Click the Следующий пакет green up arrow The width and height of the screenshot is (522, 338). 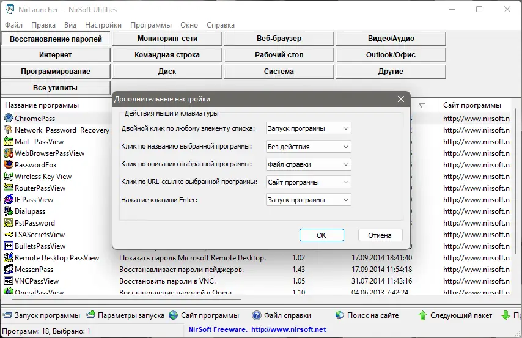(x=422, y=315)
